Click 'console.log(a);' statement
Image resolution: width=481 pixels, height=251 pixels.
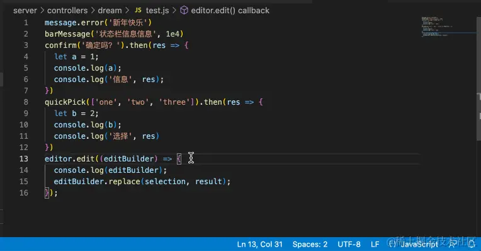tap(88, 68)
